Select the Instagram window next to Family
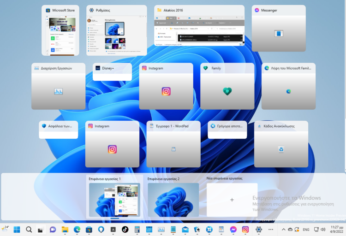346x236 pixels. tap(166, 86)
